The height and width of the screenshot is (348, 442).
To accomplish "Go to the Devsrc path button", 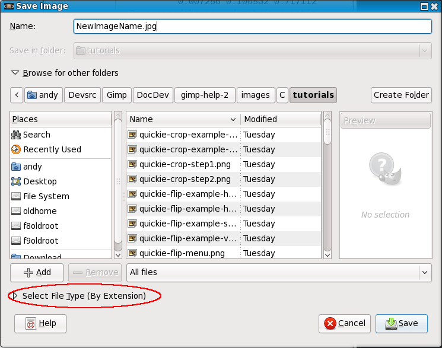I will tap(82, 95).
